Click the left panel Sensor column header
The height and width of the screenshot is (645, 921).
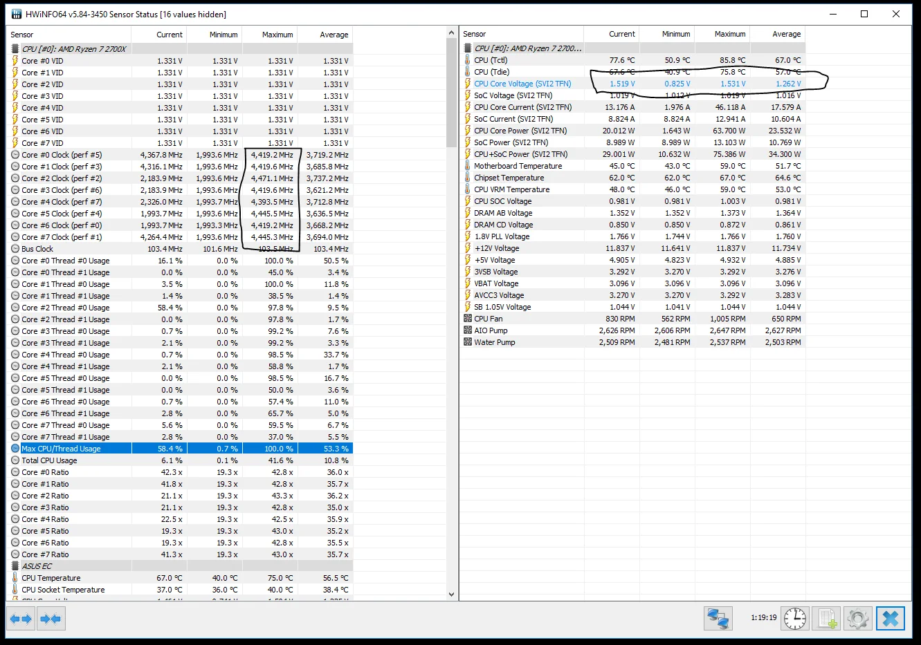point(69,35)
